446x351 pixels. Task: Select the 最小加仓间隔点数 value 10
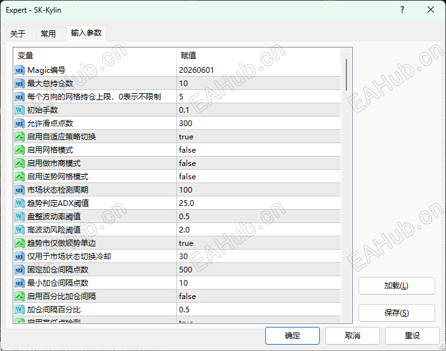click(x=183, y=283)
